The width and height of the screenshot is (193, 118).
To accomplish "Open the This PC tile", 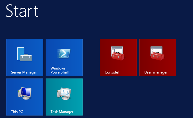I will coord(25,97).
